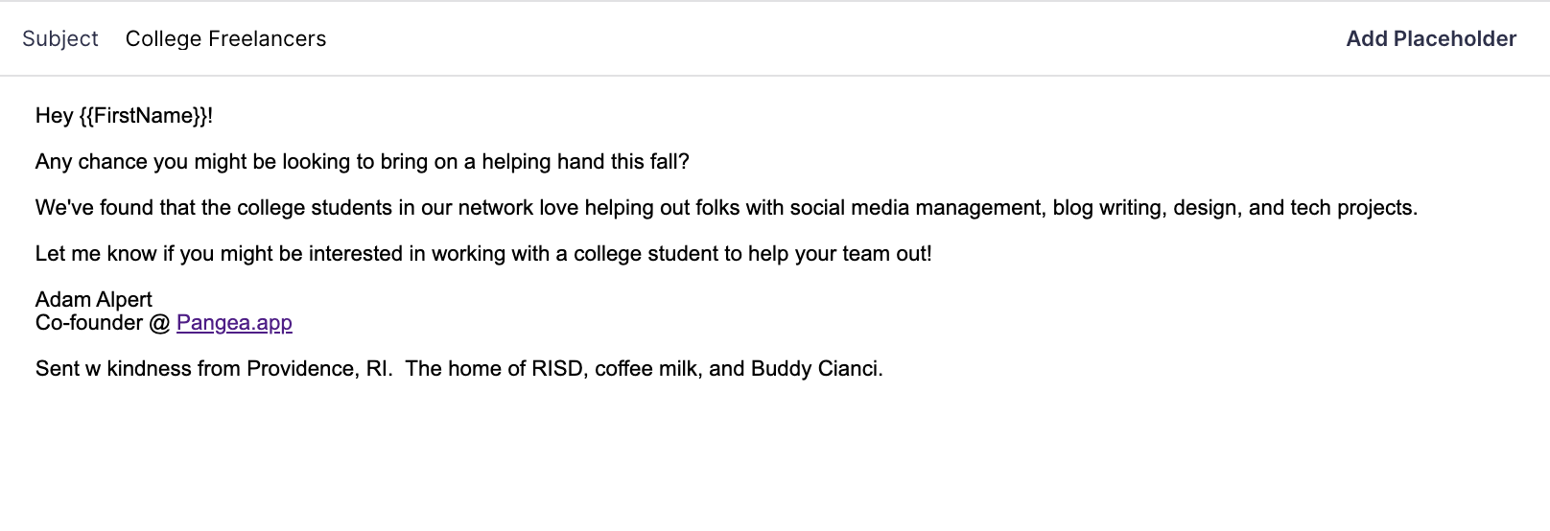The image size is (1550, 531).
Task: Click the Subject label
Action: pyautogui.click(x=60, y=39)
